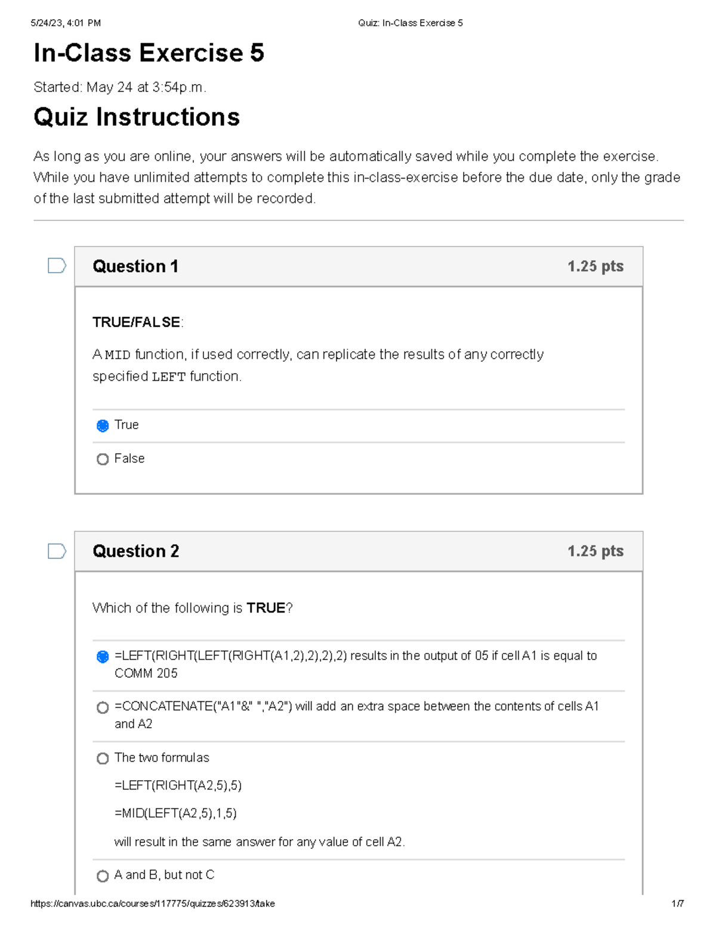This screenshot has height=927, width=716.
Task: Open the canvas.ubc.ca quiz link at bottom
Action: (x=153, y=904)
